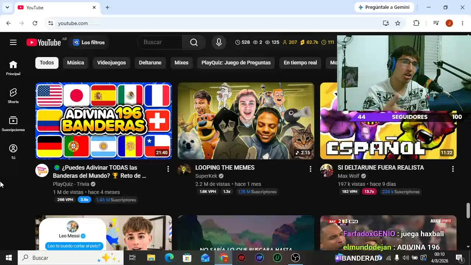Image resolution: width=471 pixels, height=265 pixels.
Task: Install app icon in address bar
Action: coord(386,23)
